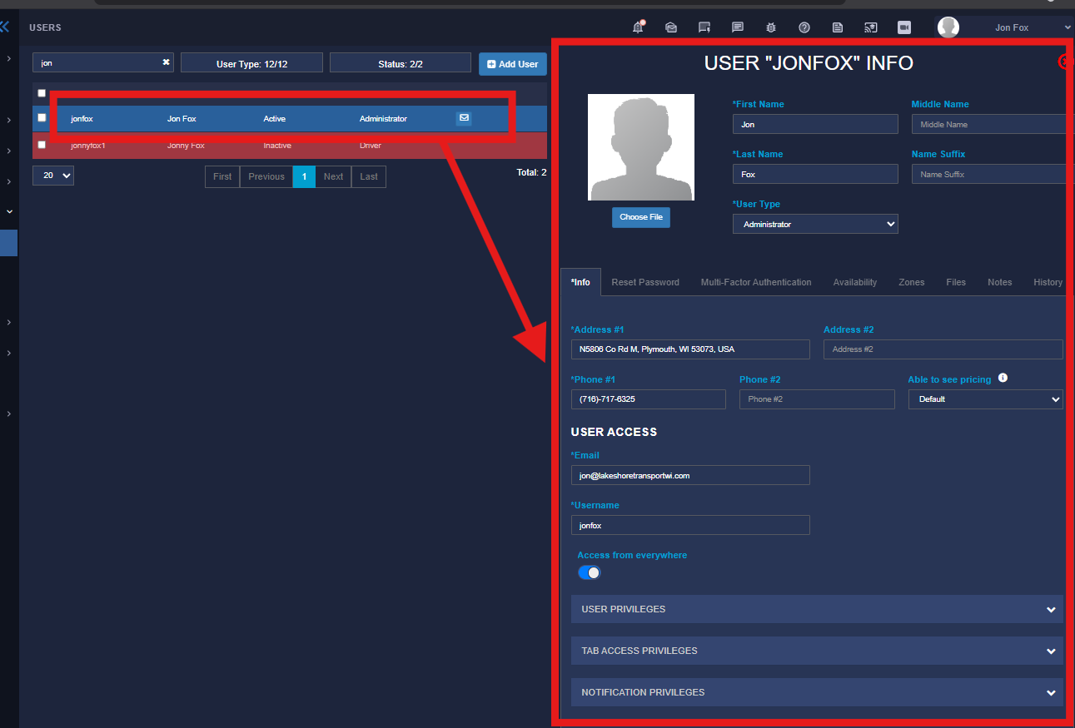
Task: Open the question mark help icon
Action: click(x=804, y=27)
